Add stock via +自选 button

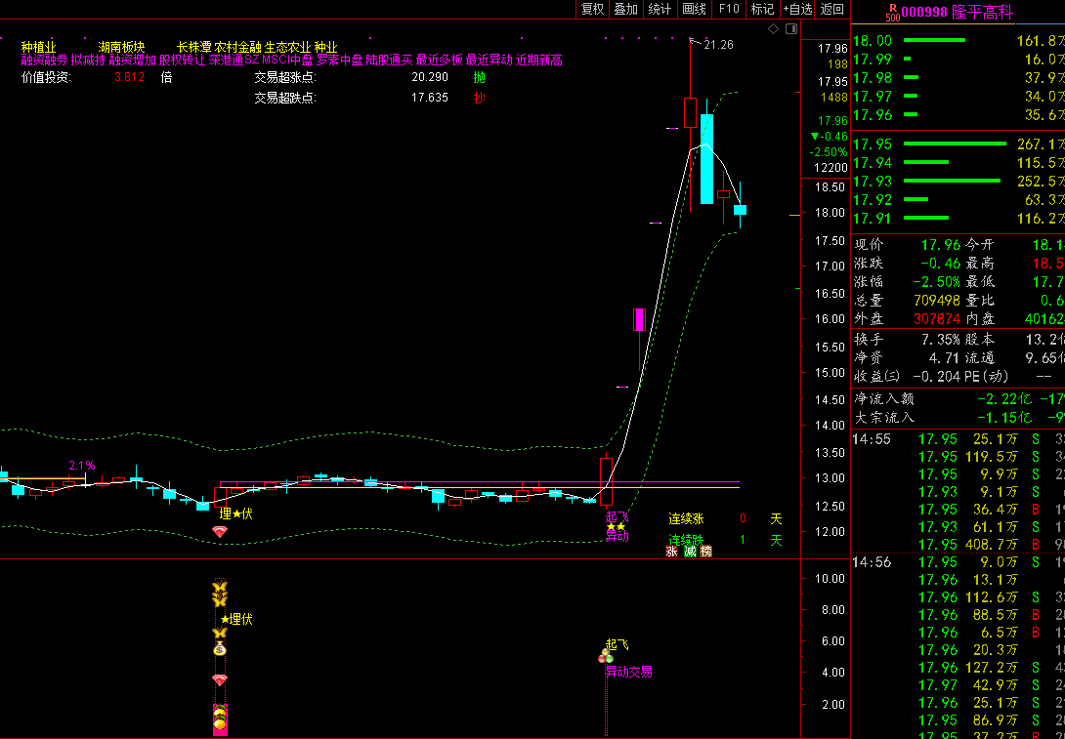[797, 9]
